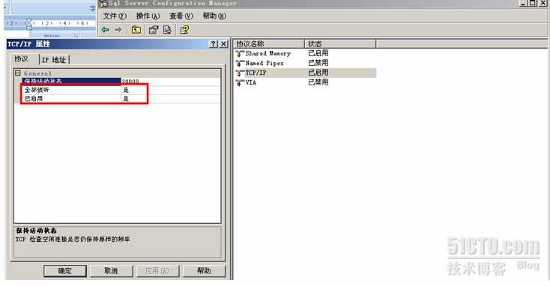Open the 文件 menu
This screenshot has width=550, height=286.
115,16
